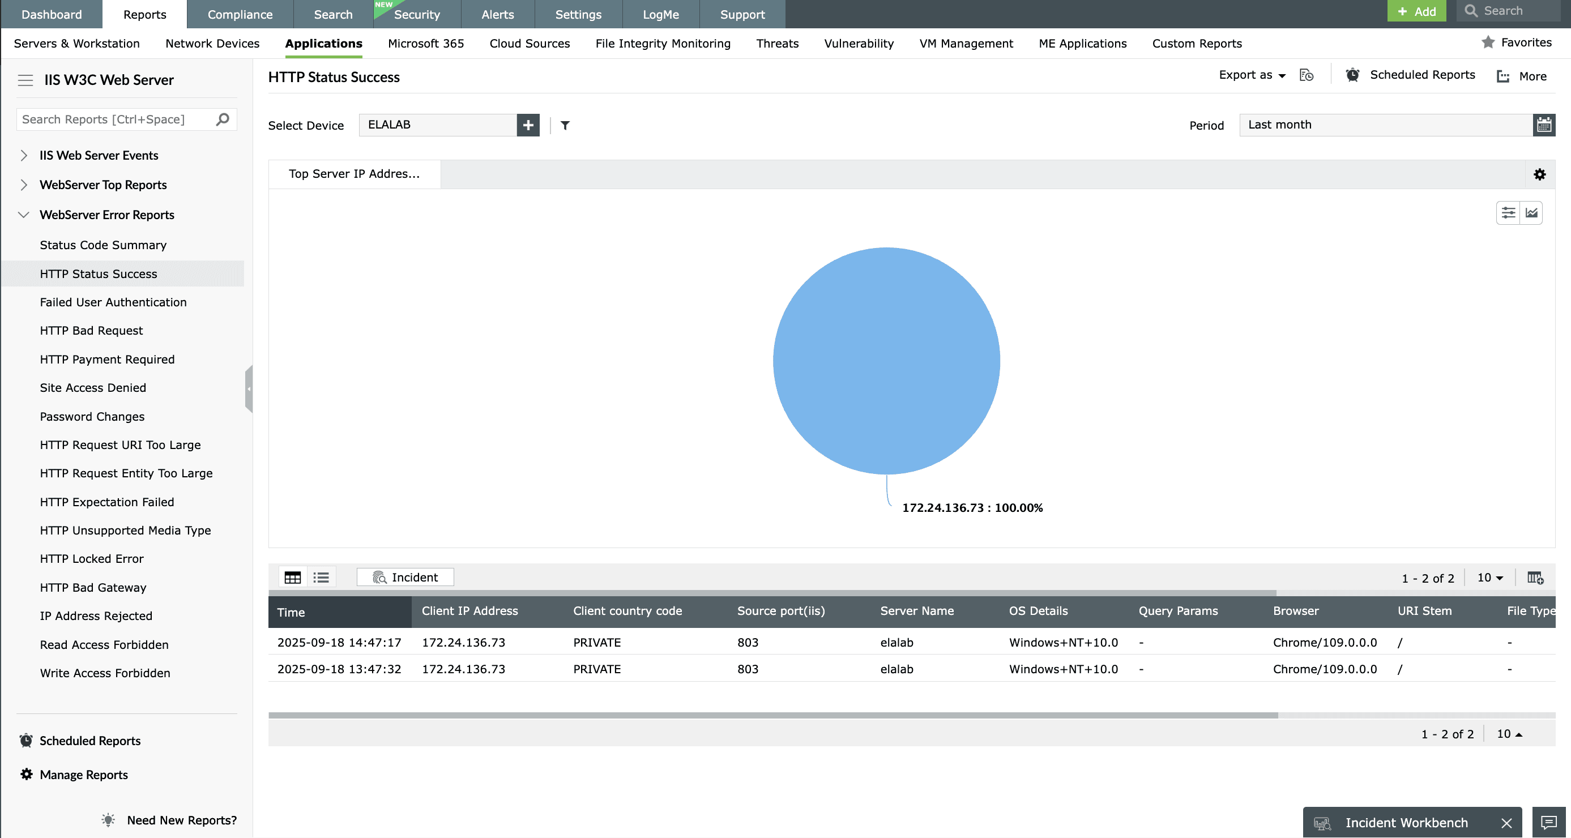Open the Period calendar picker icon
The width and height of the screenshot is (1571, 838).
click(x=1543, y=125)
